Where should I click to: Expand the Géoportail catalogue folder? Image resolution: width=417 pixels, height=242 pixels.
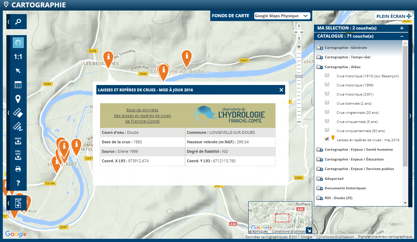coord(320,179)
